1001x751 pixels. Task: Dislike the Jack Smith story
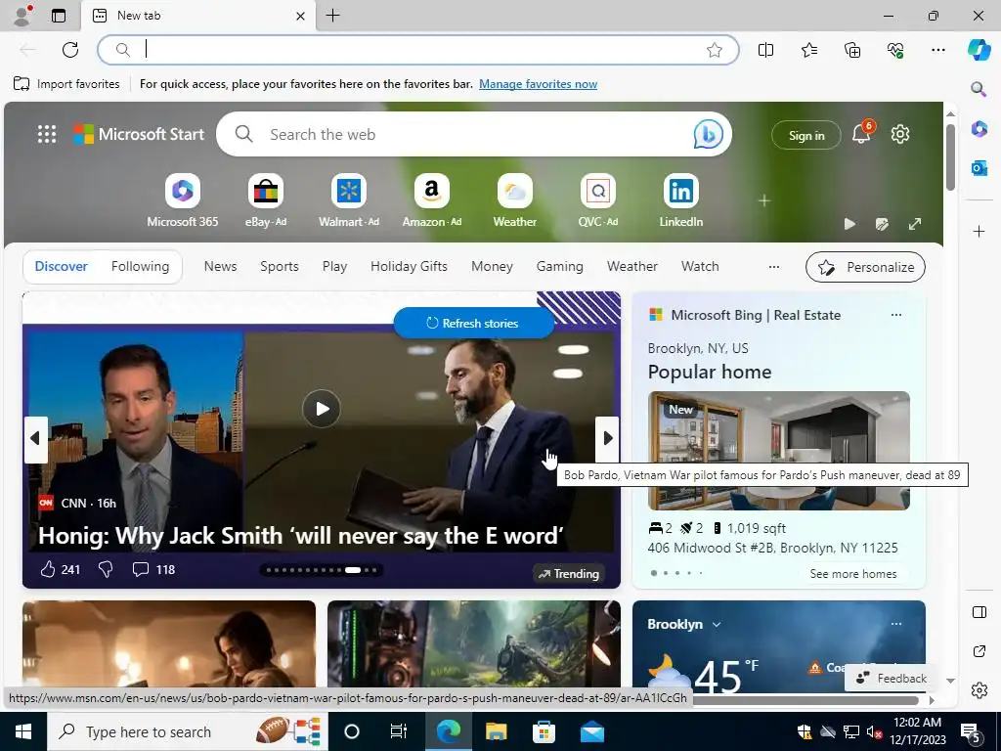[106, 569]
